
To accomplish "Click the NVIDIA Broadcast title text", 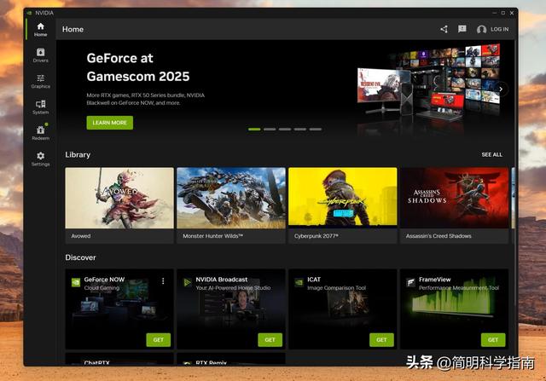I will [x=222, y=280].
